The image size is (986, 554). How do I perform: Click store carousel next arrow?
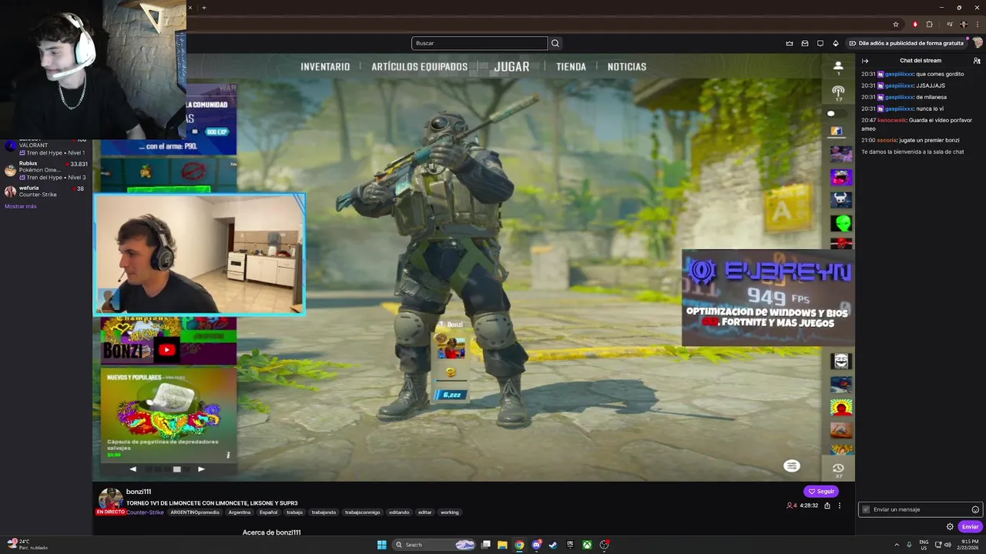[x=201, y=469]
